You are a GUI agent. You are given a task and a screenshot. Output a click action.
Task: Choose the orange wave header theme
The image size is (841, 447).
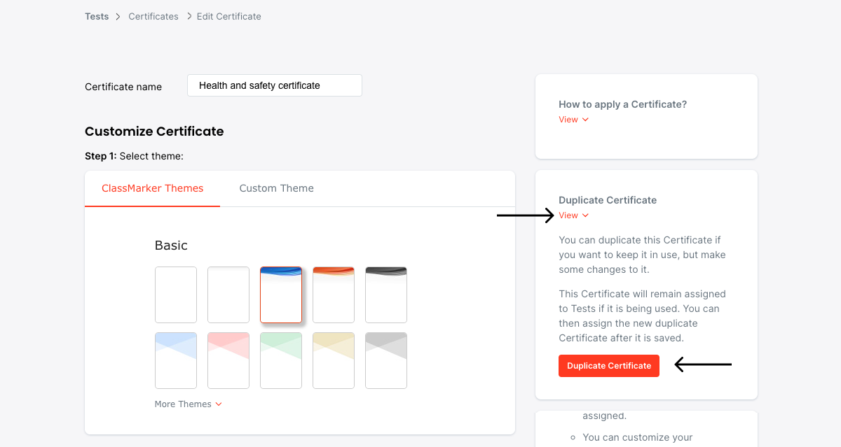[333, 295]
